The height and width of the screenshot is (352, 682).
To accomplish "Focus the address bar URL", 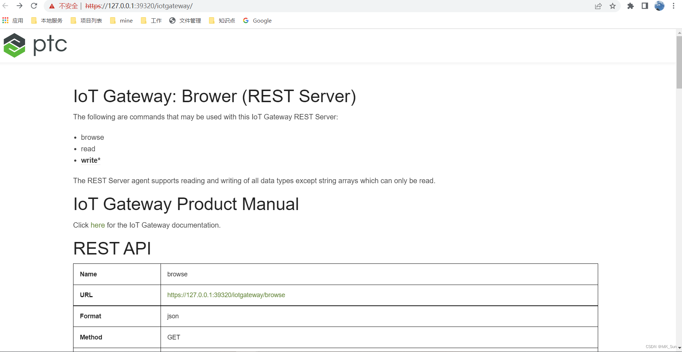I will (139, 6).
